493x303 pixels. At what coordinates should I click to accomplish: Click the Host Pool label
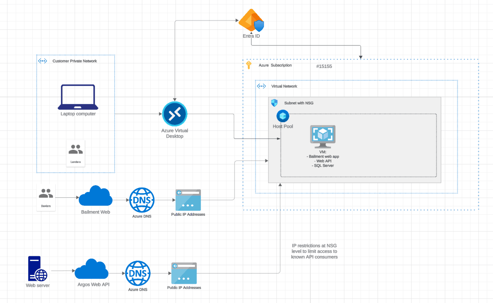click(x=283, y=126)
